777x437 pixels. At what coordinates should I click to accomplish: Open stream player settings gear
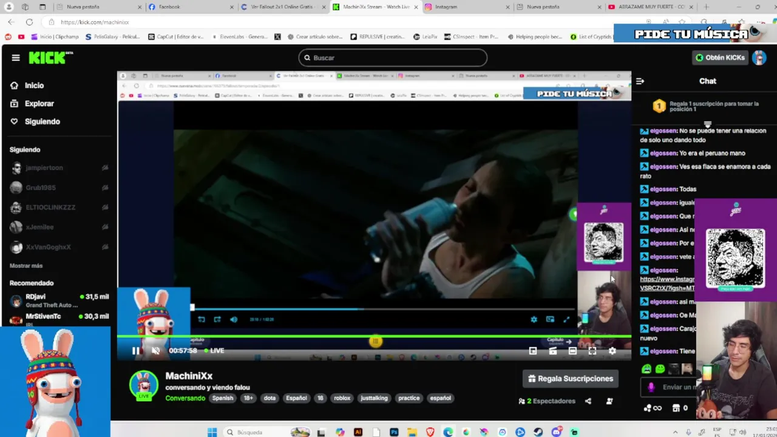point(612,351)
